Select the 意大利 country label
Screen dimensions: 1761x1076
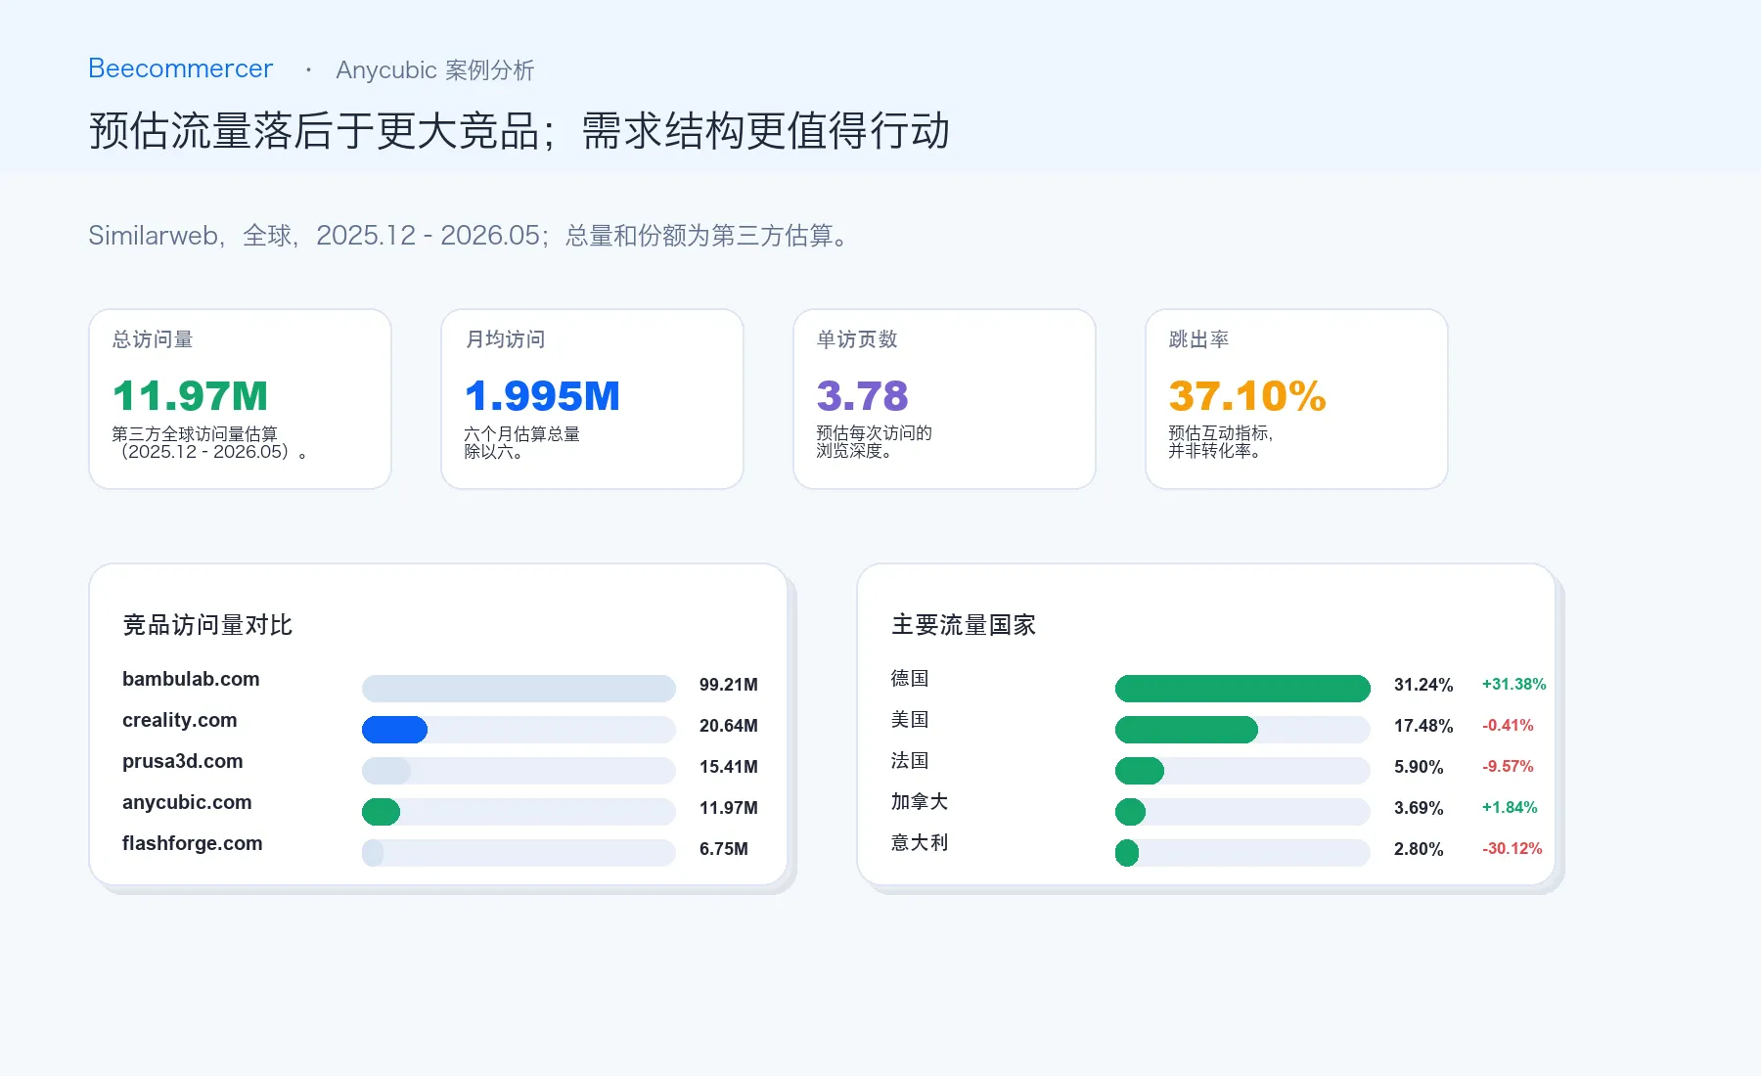click(920, 843)
